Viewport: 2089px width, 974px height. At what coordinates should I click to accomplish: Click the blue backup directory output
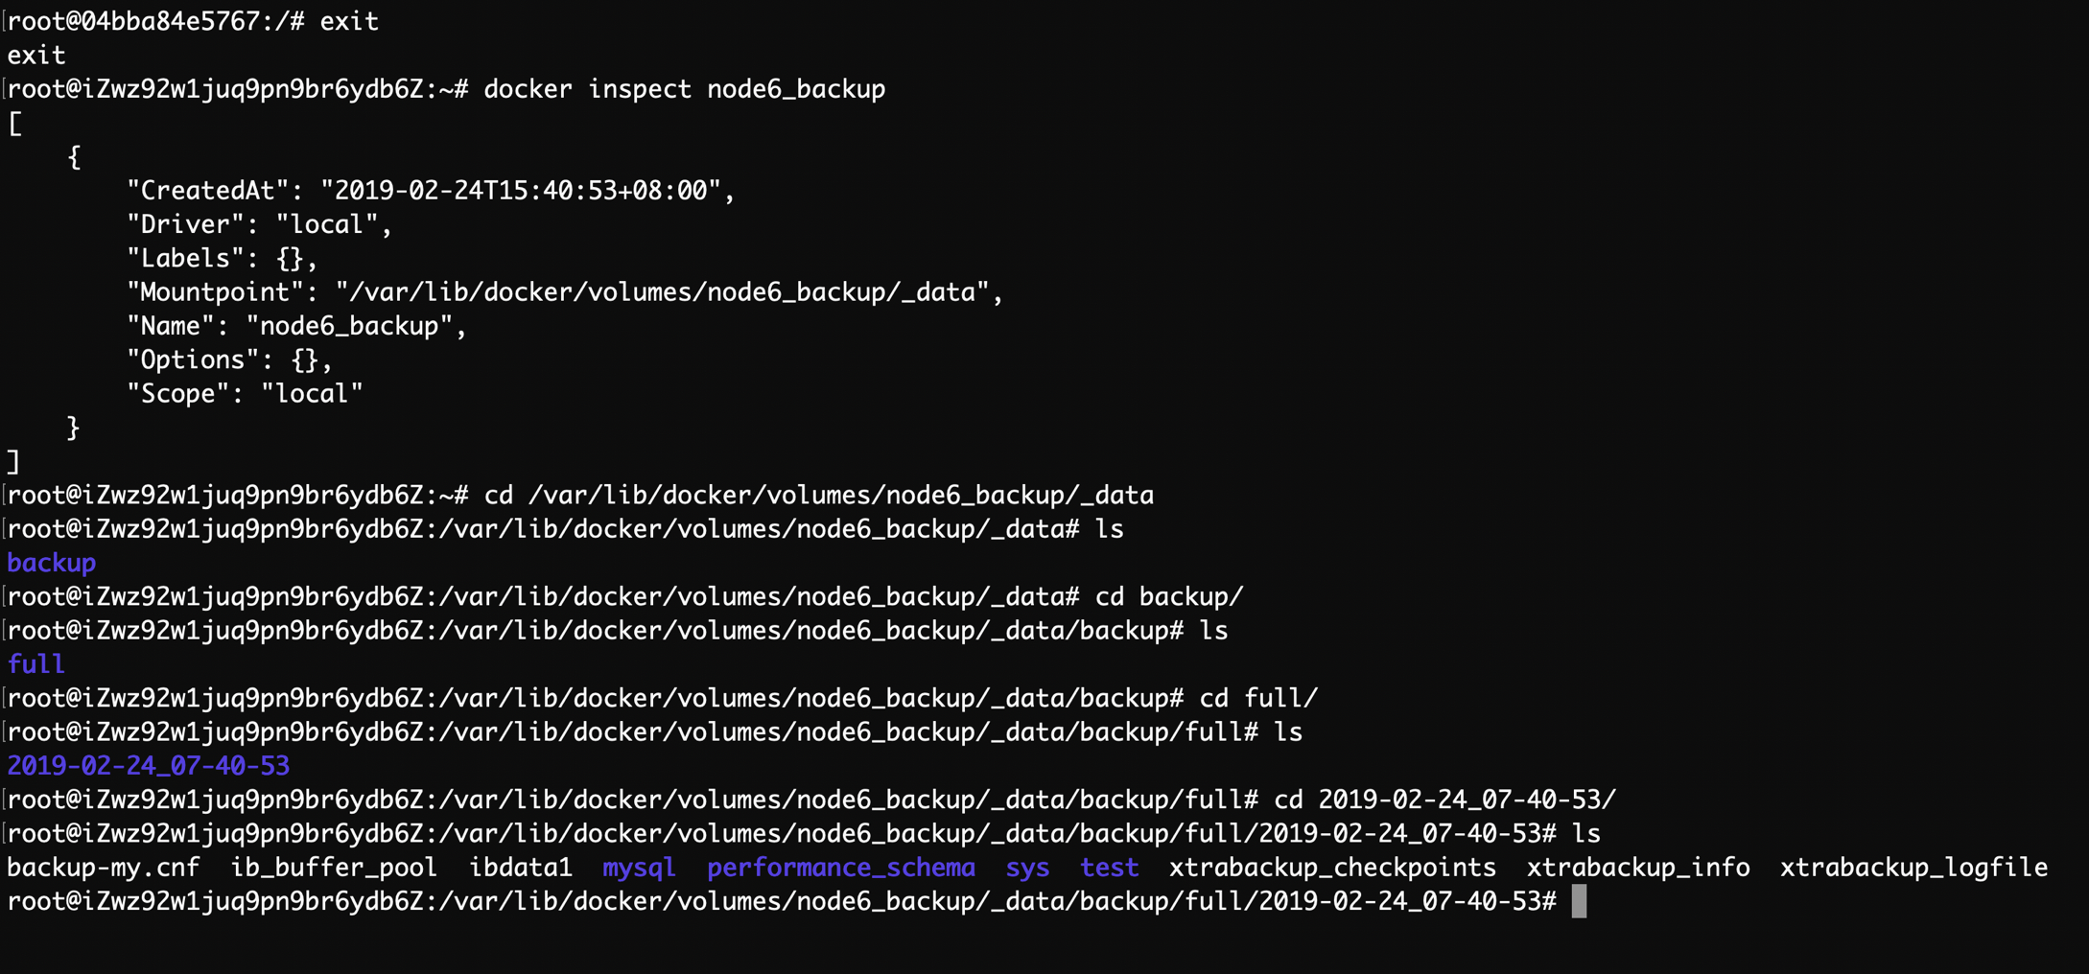pyautogui.click(x=52, y=563)
